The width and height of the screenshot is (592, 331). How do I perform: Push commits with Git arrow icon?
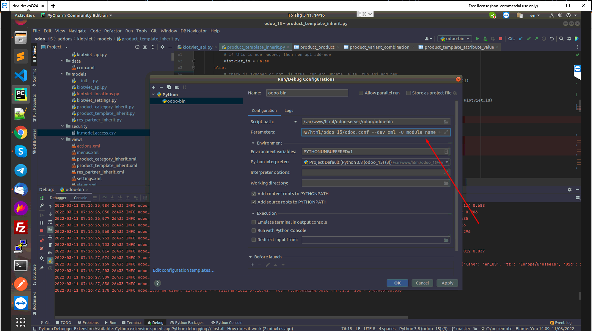click(536, 39)
